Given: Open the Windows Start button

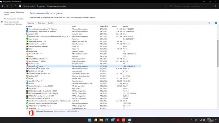Looking at the screenshot, I should 90,120.
